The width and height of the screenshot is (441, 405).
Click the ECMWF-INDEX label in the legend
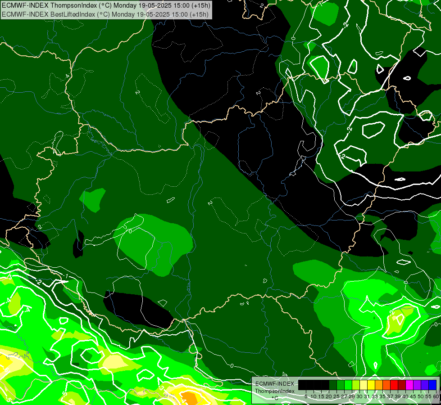click(x=274, y=384)
